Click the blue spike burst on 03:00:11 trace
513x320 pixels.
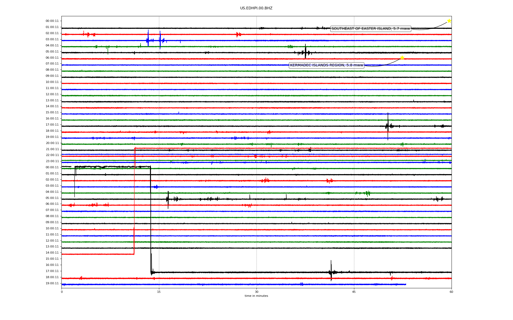148,40
